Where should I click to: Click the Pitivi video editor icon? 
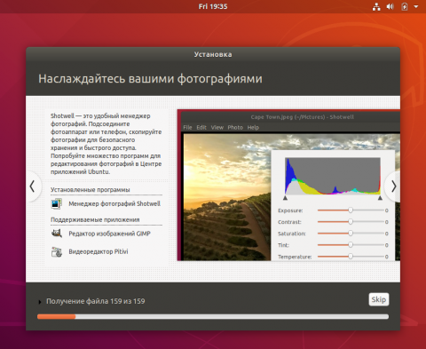pyautogui.click(x=56, y=251)
